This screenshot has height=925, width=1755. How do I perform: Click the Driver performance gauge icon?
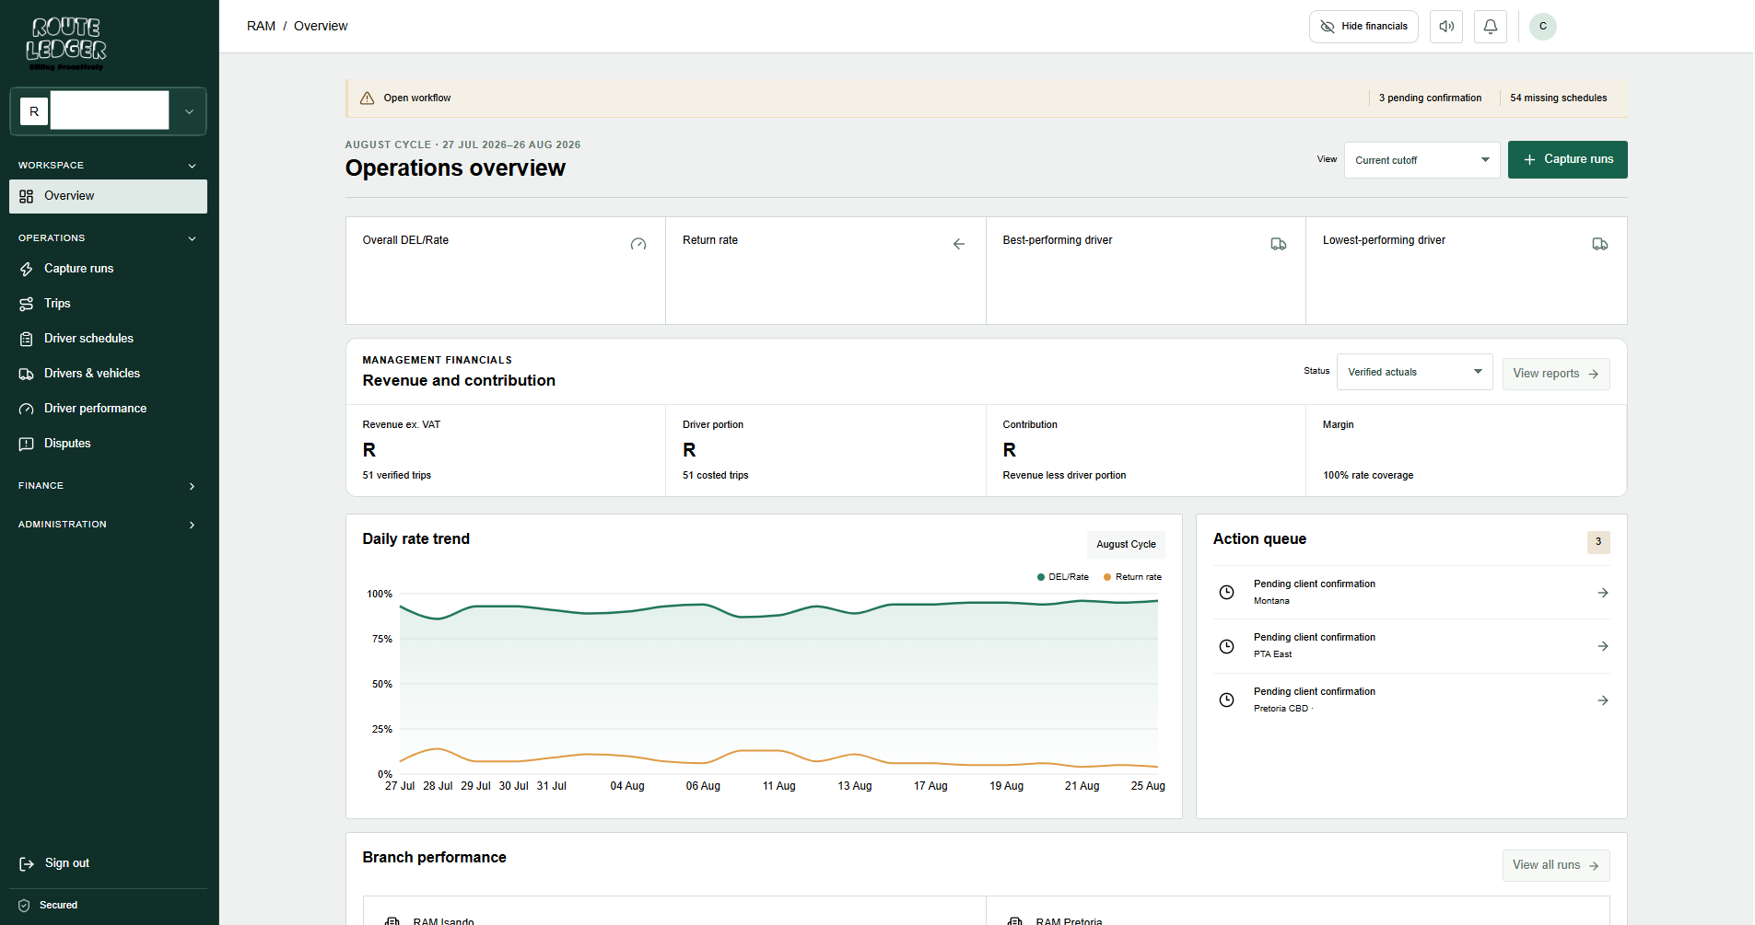click(27, 409)
